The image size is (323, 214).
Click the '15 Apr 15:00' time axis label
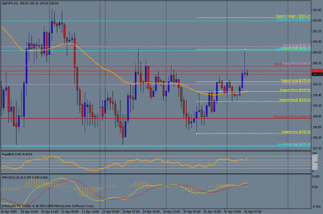(212, 211)
